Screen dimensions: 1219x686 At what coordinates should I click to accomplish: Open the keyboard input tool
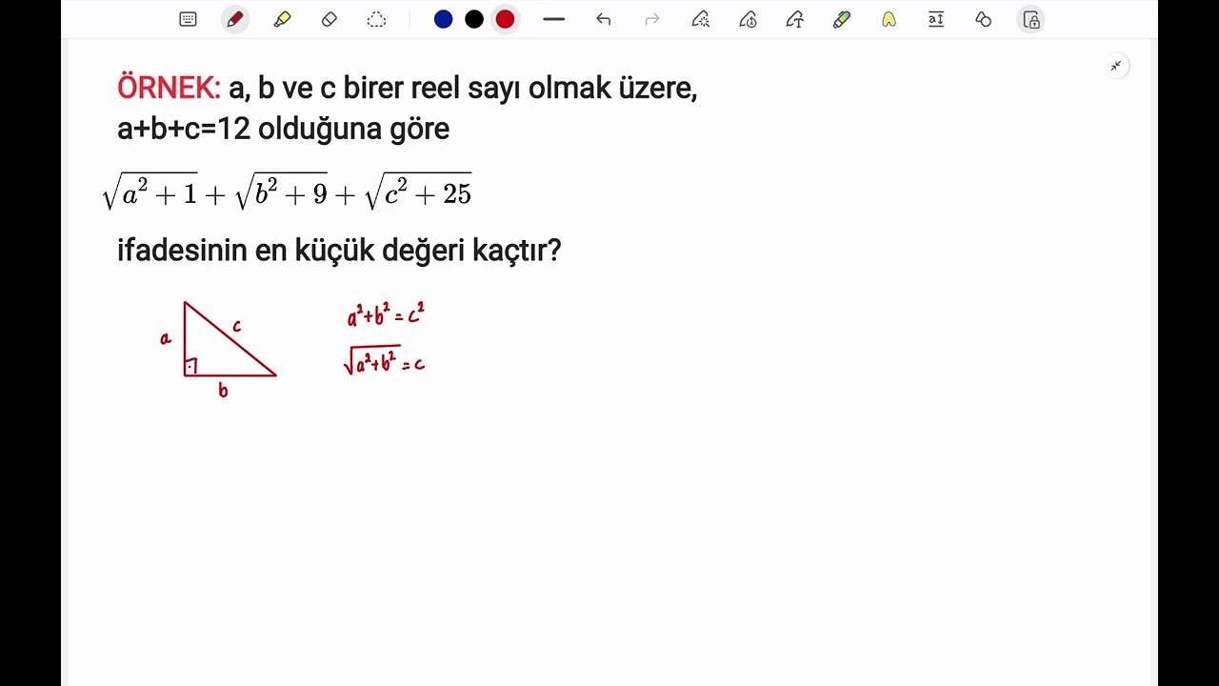click(x=188, y=19)
